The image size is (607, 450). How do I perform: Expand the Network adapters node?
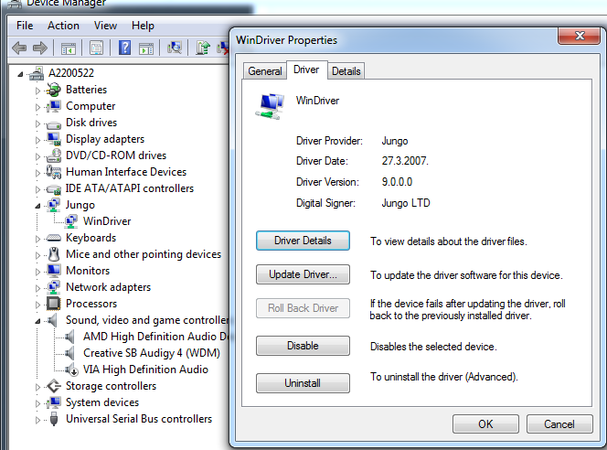[x=37, y=288]
